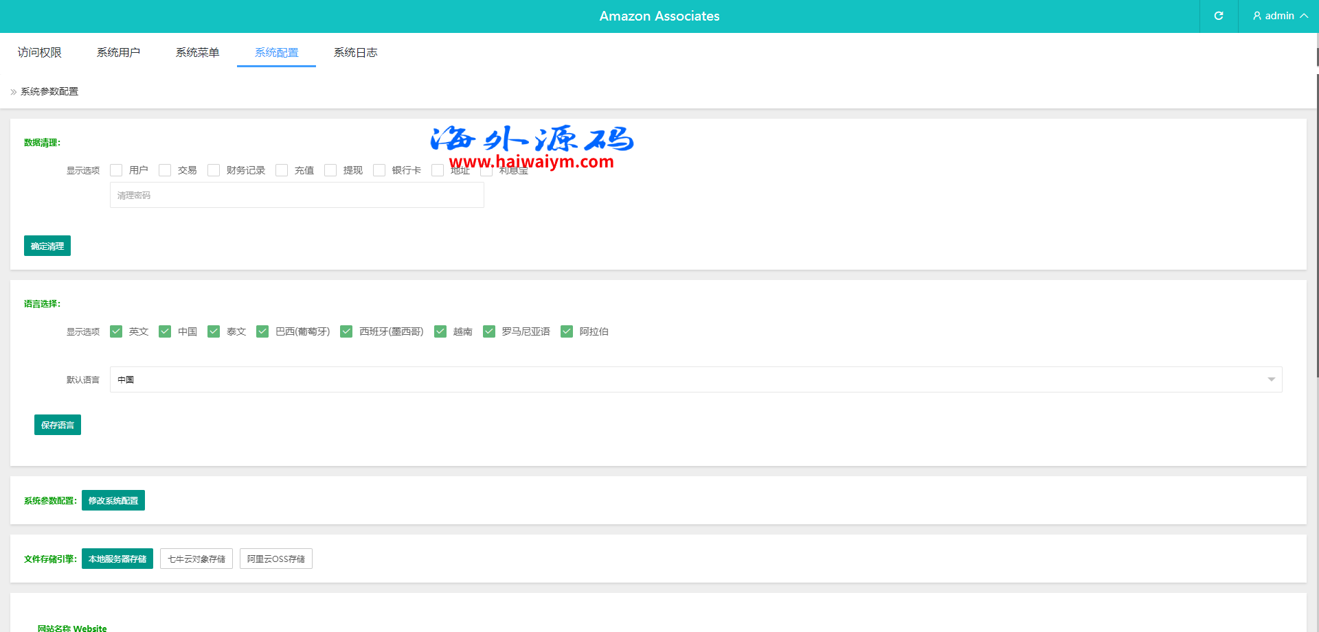The image size is (1319, 632).
Task: Click the 保存语言 button
Action: [x=58, y=425]
